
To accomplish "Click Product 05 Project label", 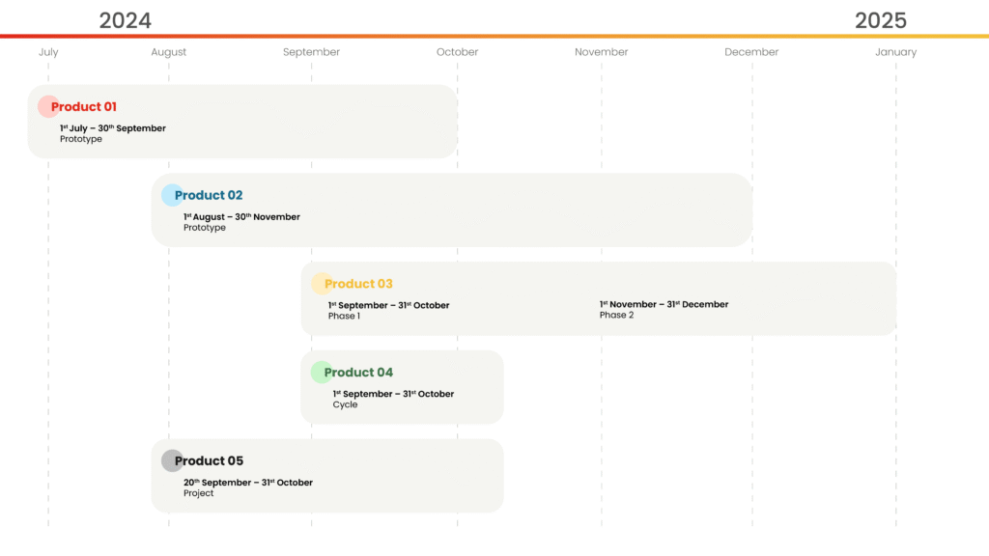I will click(198, 494).
